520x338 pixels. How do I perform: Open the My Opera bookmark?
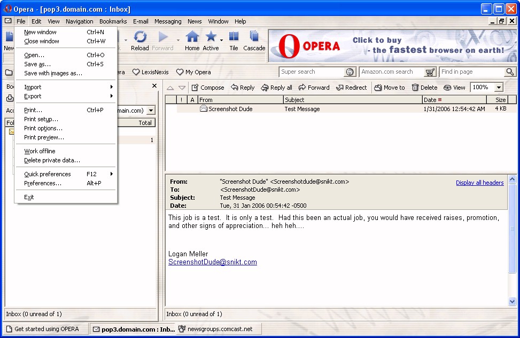tap(193, 72)
